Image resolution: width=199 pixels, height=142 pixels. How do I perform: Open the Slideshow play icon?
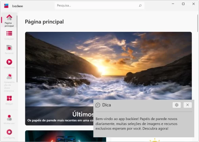click(x=9, y=62)
